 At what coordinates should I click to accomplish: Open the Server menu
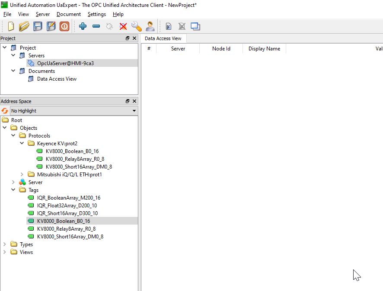43,14
